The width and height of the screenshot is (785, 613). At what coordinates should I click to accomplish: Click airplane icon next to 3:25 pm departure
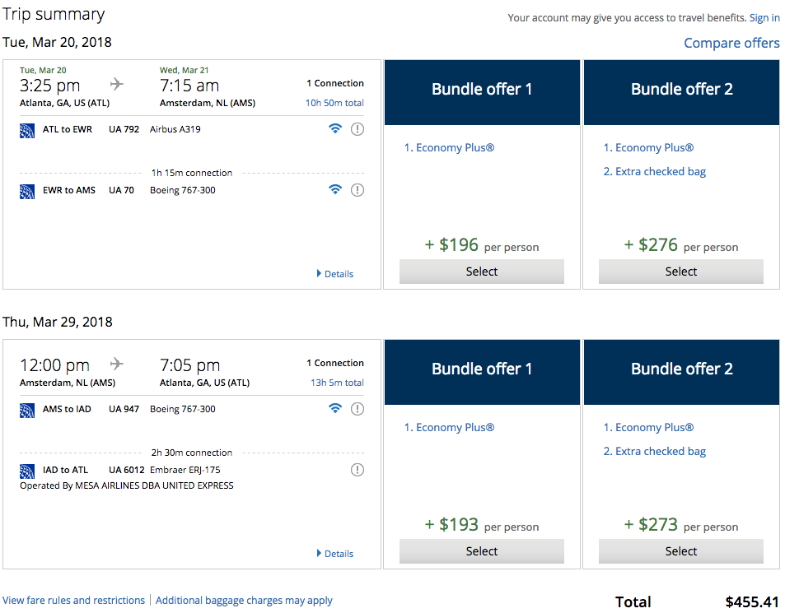point(116,83)
